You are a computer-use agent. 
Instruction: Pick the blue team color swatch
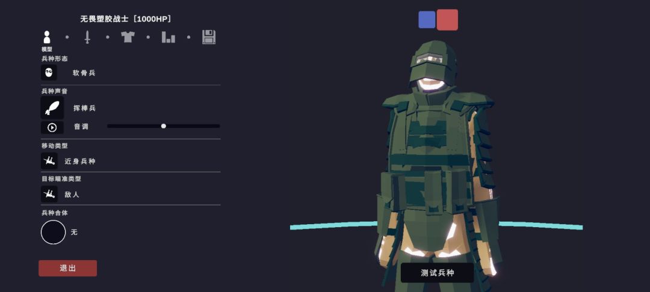(x=427, y=19)
